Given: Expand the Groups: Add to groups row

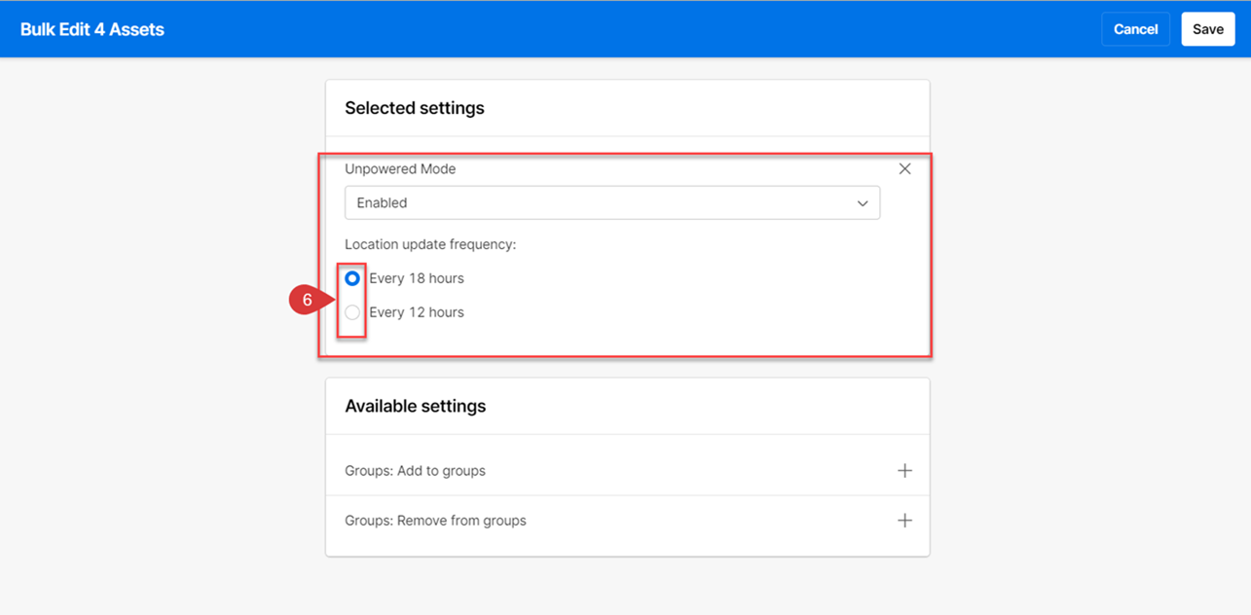Looking at the screenshot, I should [415, 471].
